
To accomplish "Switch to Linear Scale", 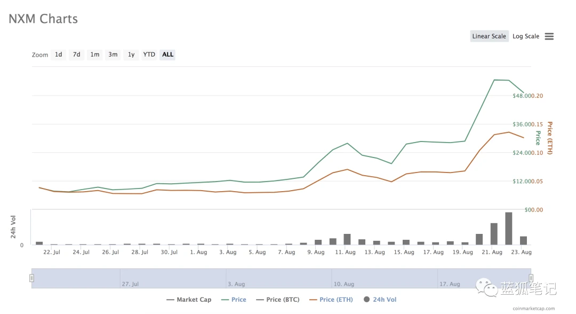I will [x=489, y=36].
